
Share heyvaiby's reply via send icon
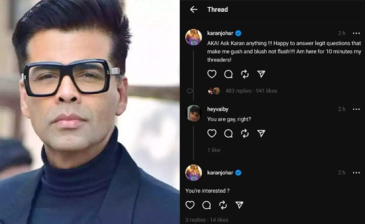[x=261, y=133]
